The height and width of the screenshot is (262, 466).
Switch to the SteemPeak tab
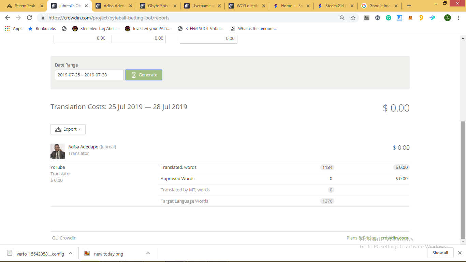[24, 6]
